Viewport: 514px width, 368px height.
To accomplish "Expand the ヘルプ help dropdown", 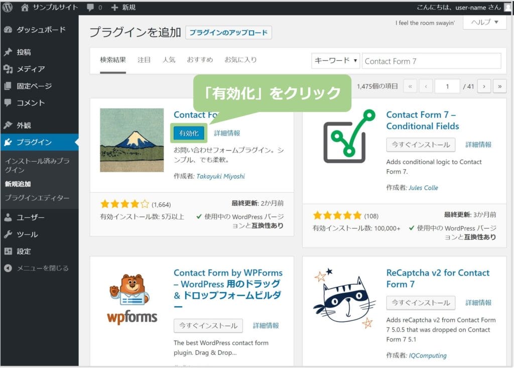I will click(484, 22).
